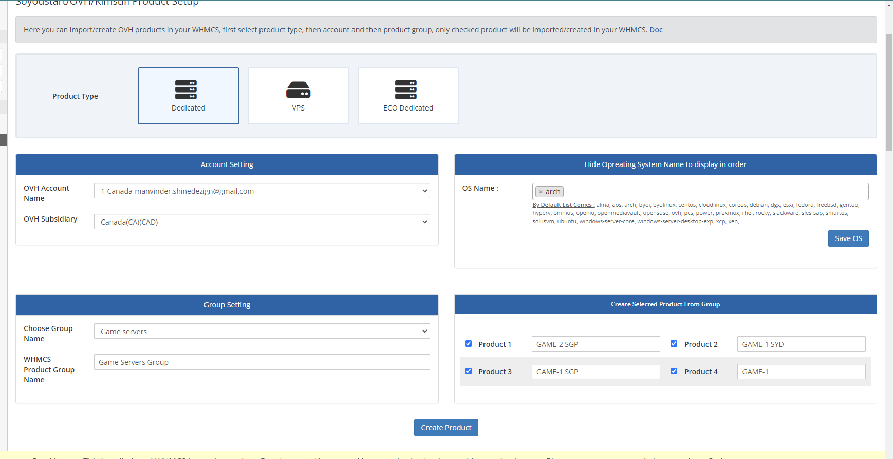Viewport: 893px width, 459px height.
Task: Edit the GAME-2 SGP product name field
Action: [596, 344]
